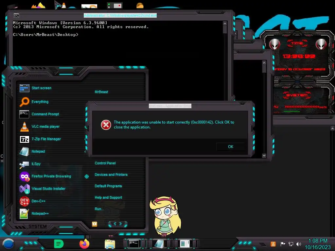Open the Action Center flag icon

(x=283, y=244)
